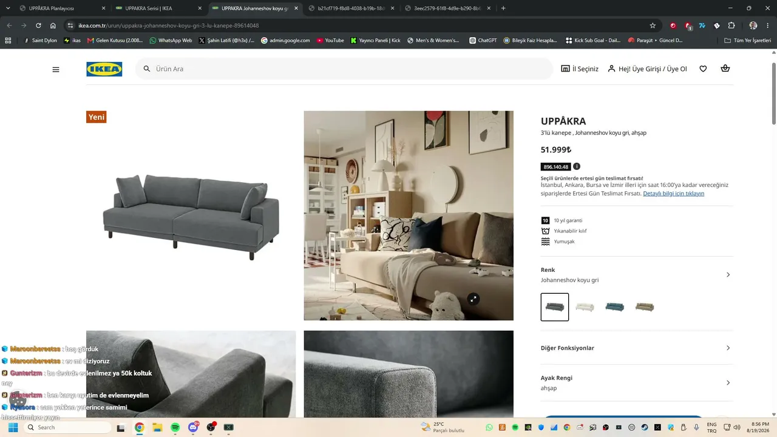Expand the Renk color section
Image resolution: width=777 pixels, height=437 pixels.
click(x=637, y=275)
